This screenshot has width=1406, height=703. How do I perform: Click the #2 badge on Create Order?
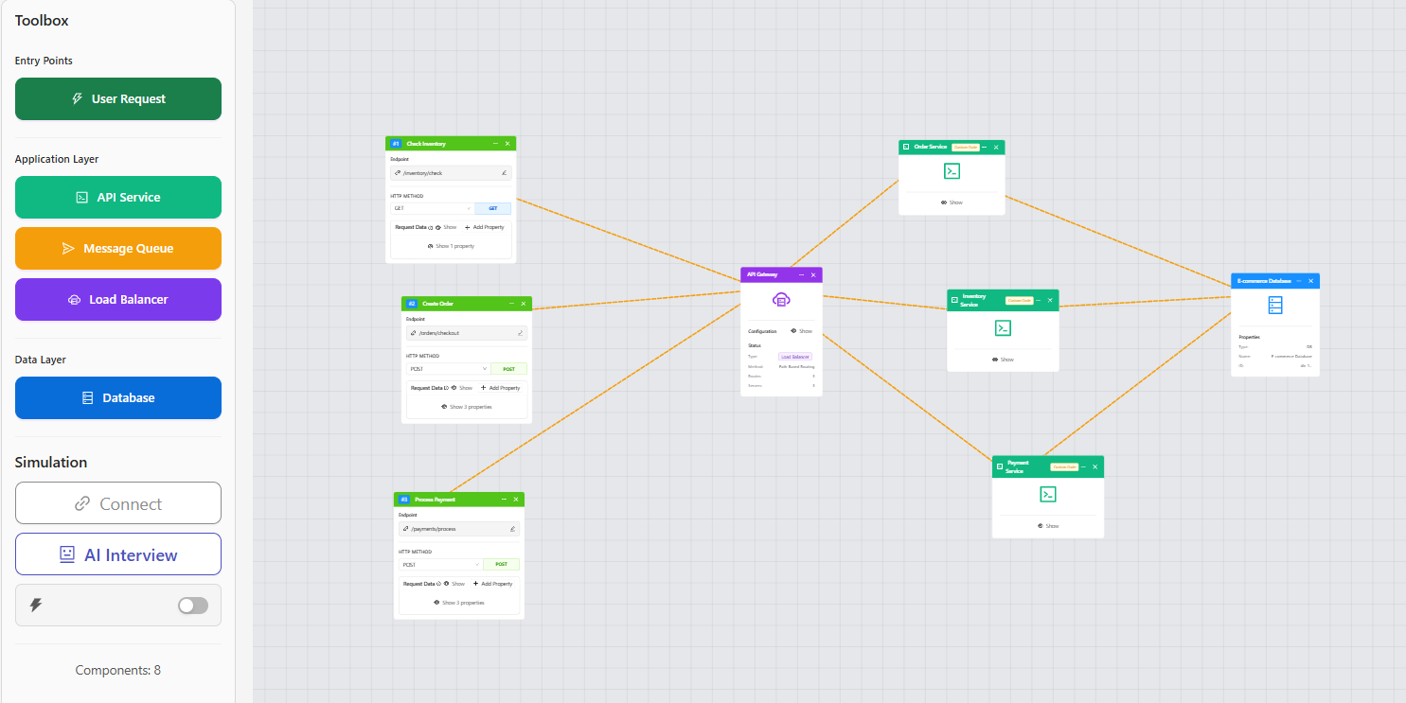tap(412, 303)
